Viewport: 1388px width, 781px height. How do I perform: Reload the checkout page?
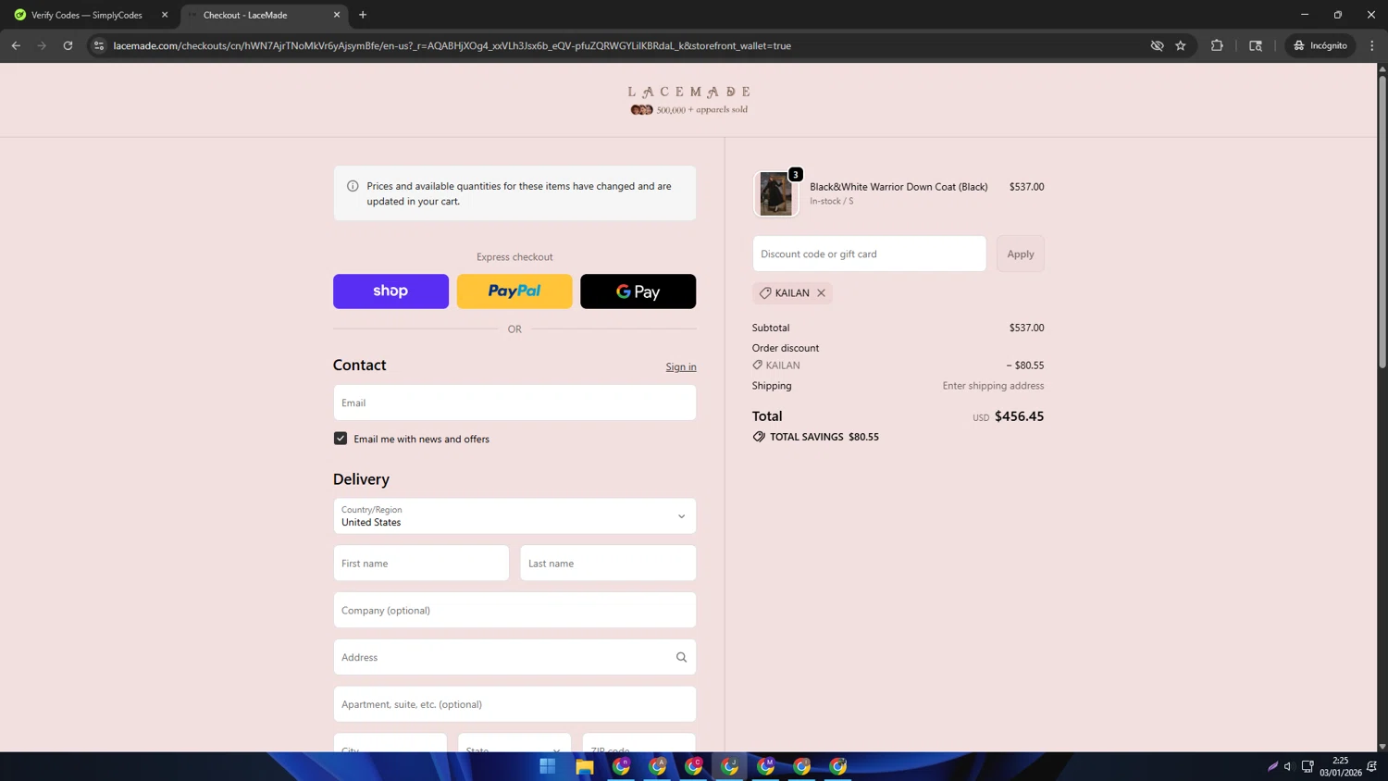pyautogui.click(x=68, y=45)
